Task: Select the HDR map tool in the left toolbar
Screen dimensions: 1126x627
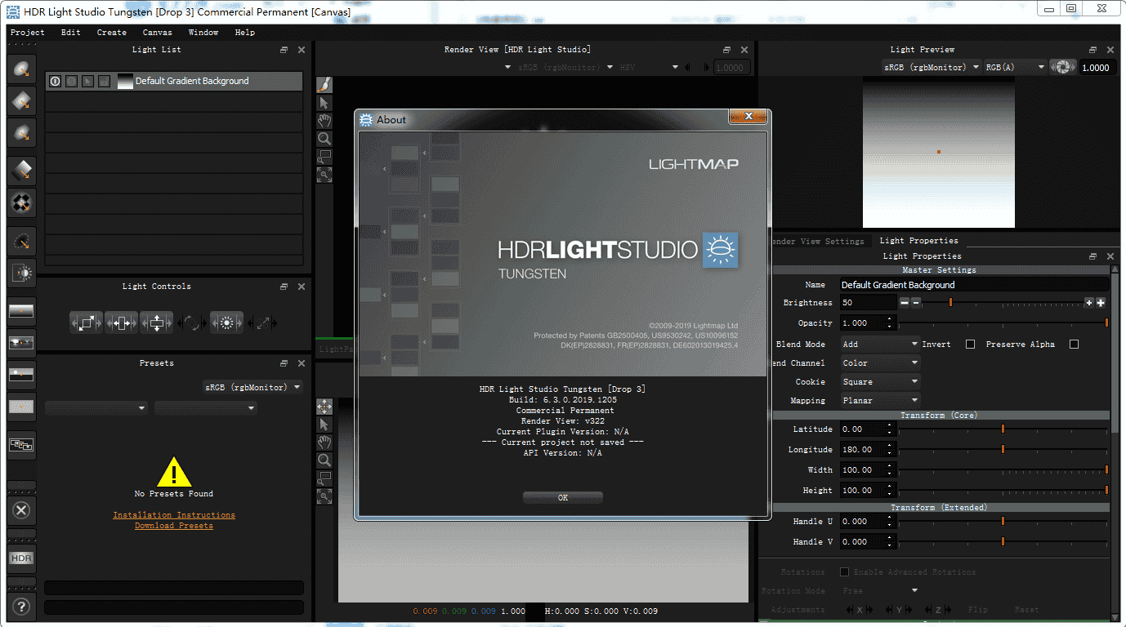Action: point(20,558)
